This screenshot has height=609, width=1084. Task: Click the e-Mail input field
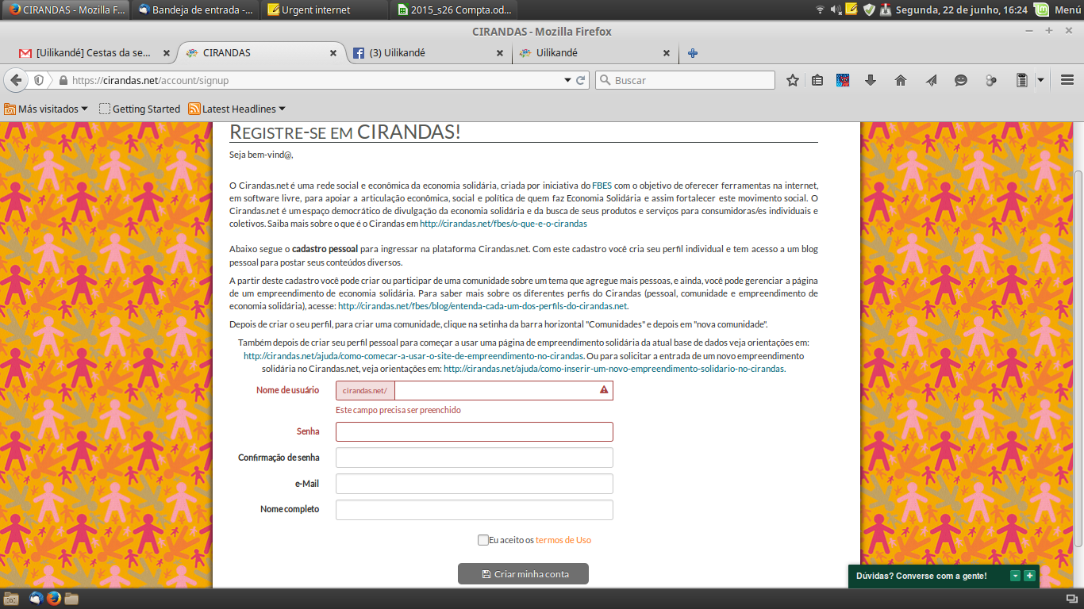[475, 484]
